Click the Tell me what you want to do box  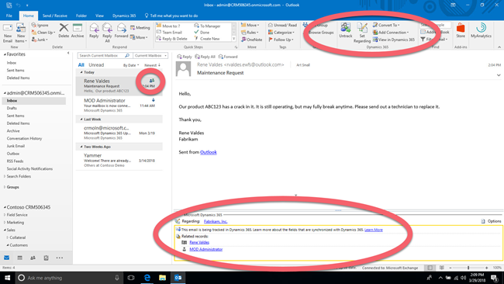(x=171, y=16)
